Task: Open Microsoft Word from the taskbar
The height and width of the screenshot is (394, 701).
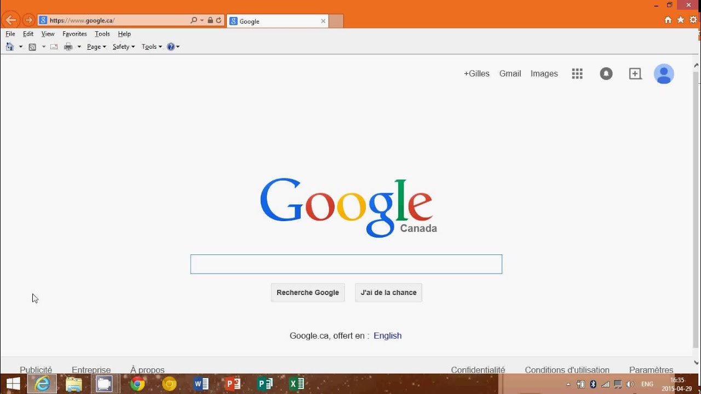Action: (201, 384)
